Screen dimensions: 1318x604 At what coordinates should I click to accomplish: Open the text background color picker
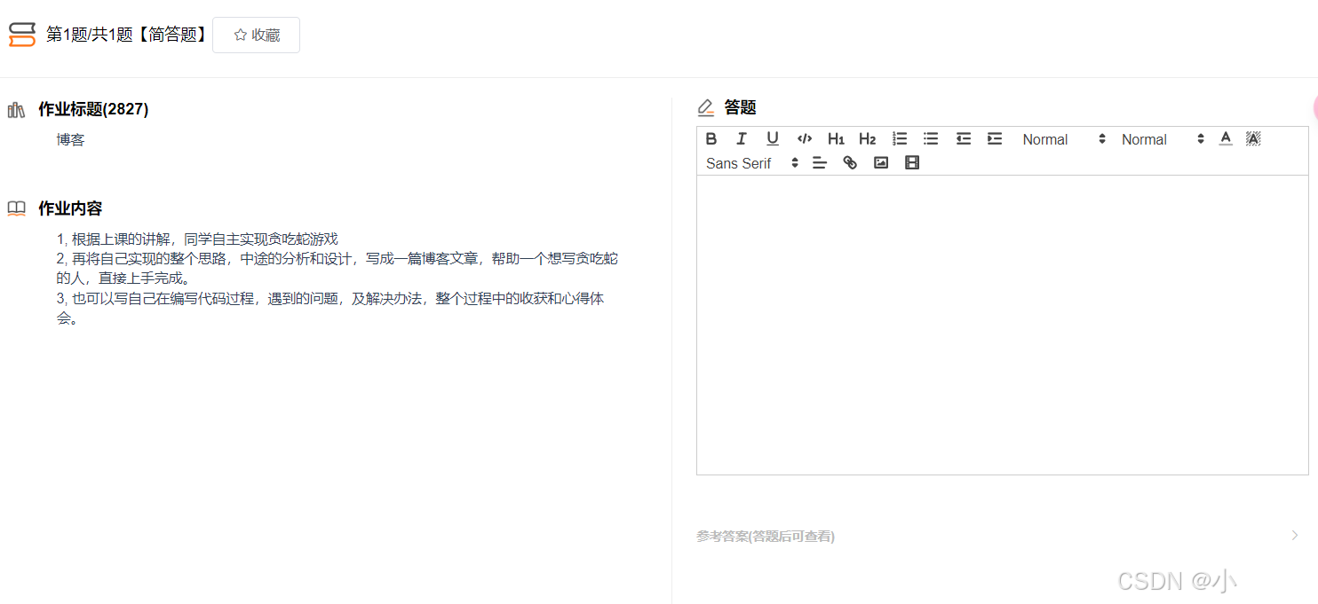[1253, 138]
